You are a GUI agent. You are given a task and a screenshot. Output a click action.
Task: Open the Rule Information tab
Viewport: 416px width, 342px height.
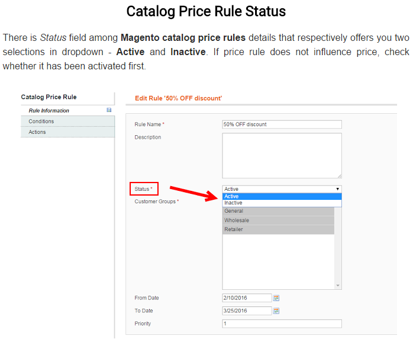[49, 111]
